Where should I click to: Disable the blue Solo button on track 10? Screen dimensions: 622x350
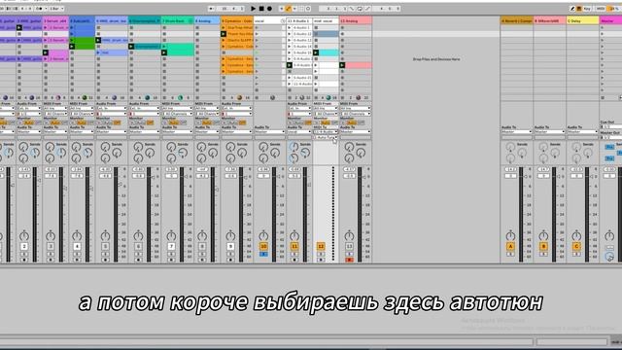[263, 254]
